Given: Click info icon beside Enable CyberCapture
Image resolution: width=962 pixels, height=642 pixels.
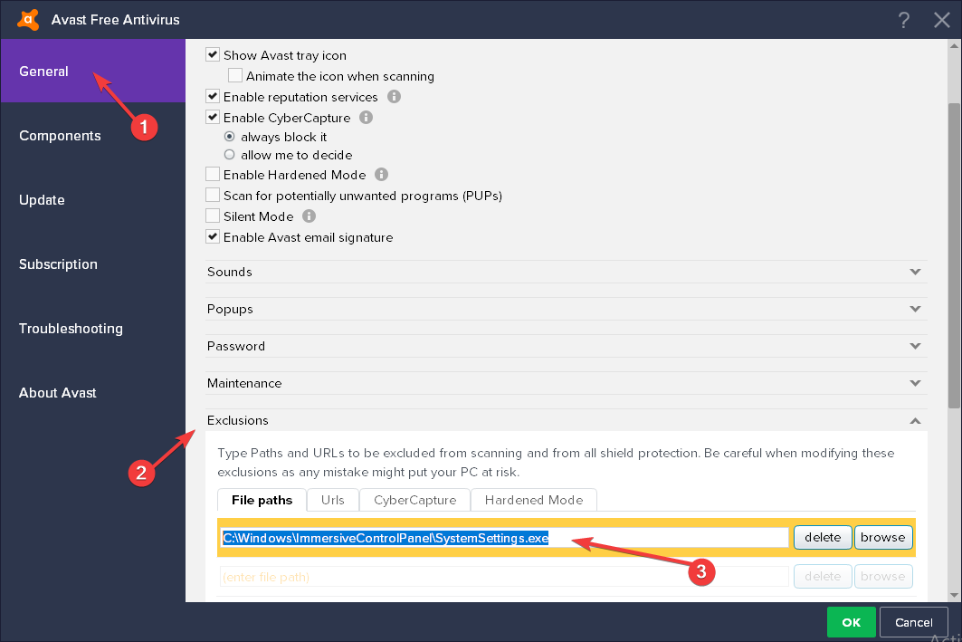Looking at the screenshot, I should (366, 117).
